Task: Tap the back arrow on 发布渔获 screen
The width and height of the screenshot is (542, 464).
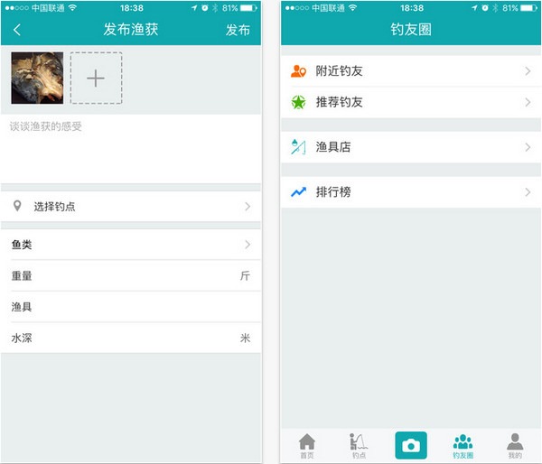Action: pos(17,30)
